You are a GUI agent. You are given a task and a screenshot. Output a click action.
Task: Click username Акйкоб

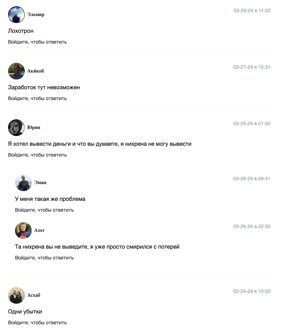pos(36,71)
